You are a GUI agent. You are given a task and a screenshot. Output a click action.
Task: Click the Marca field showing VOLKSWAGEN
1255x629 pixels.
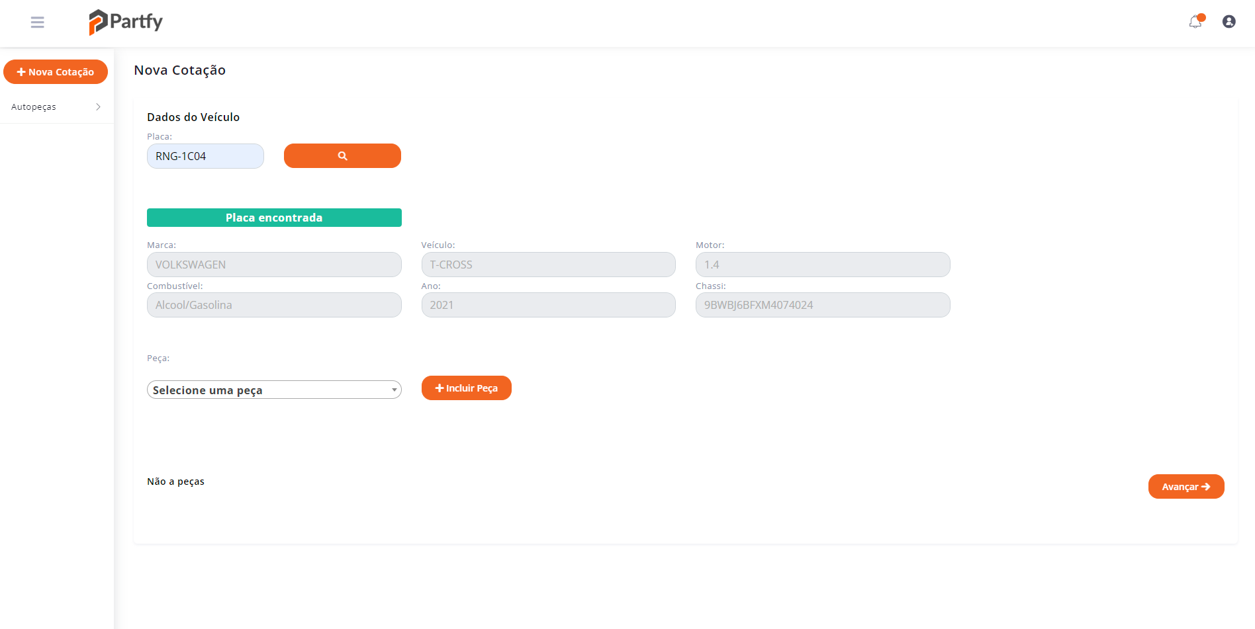[274, 265]
